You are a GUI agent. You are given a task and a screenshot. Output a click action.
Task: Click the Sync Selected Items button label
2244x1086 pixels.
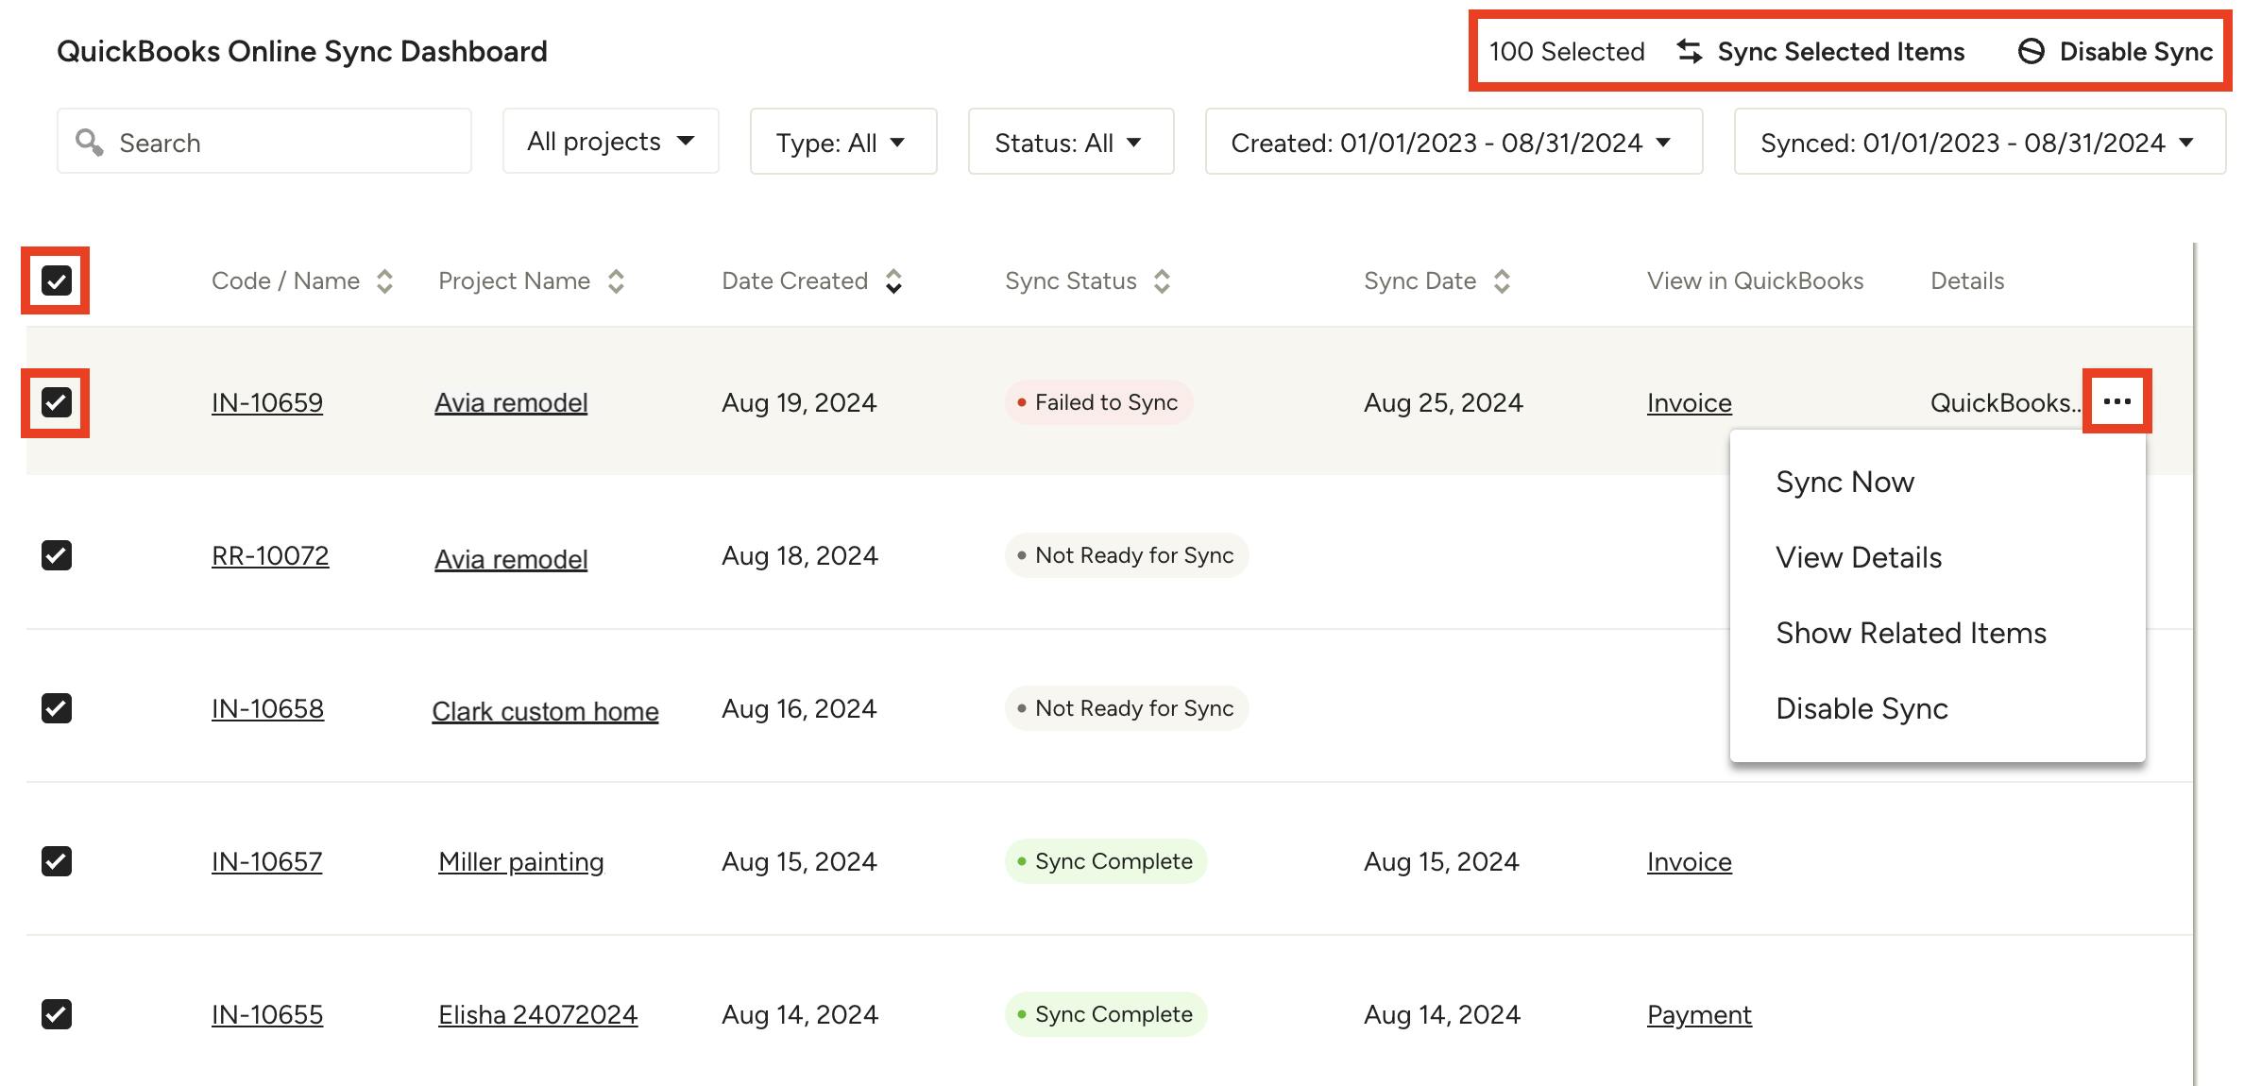[x=1842, y=51]
